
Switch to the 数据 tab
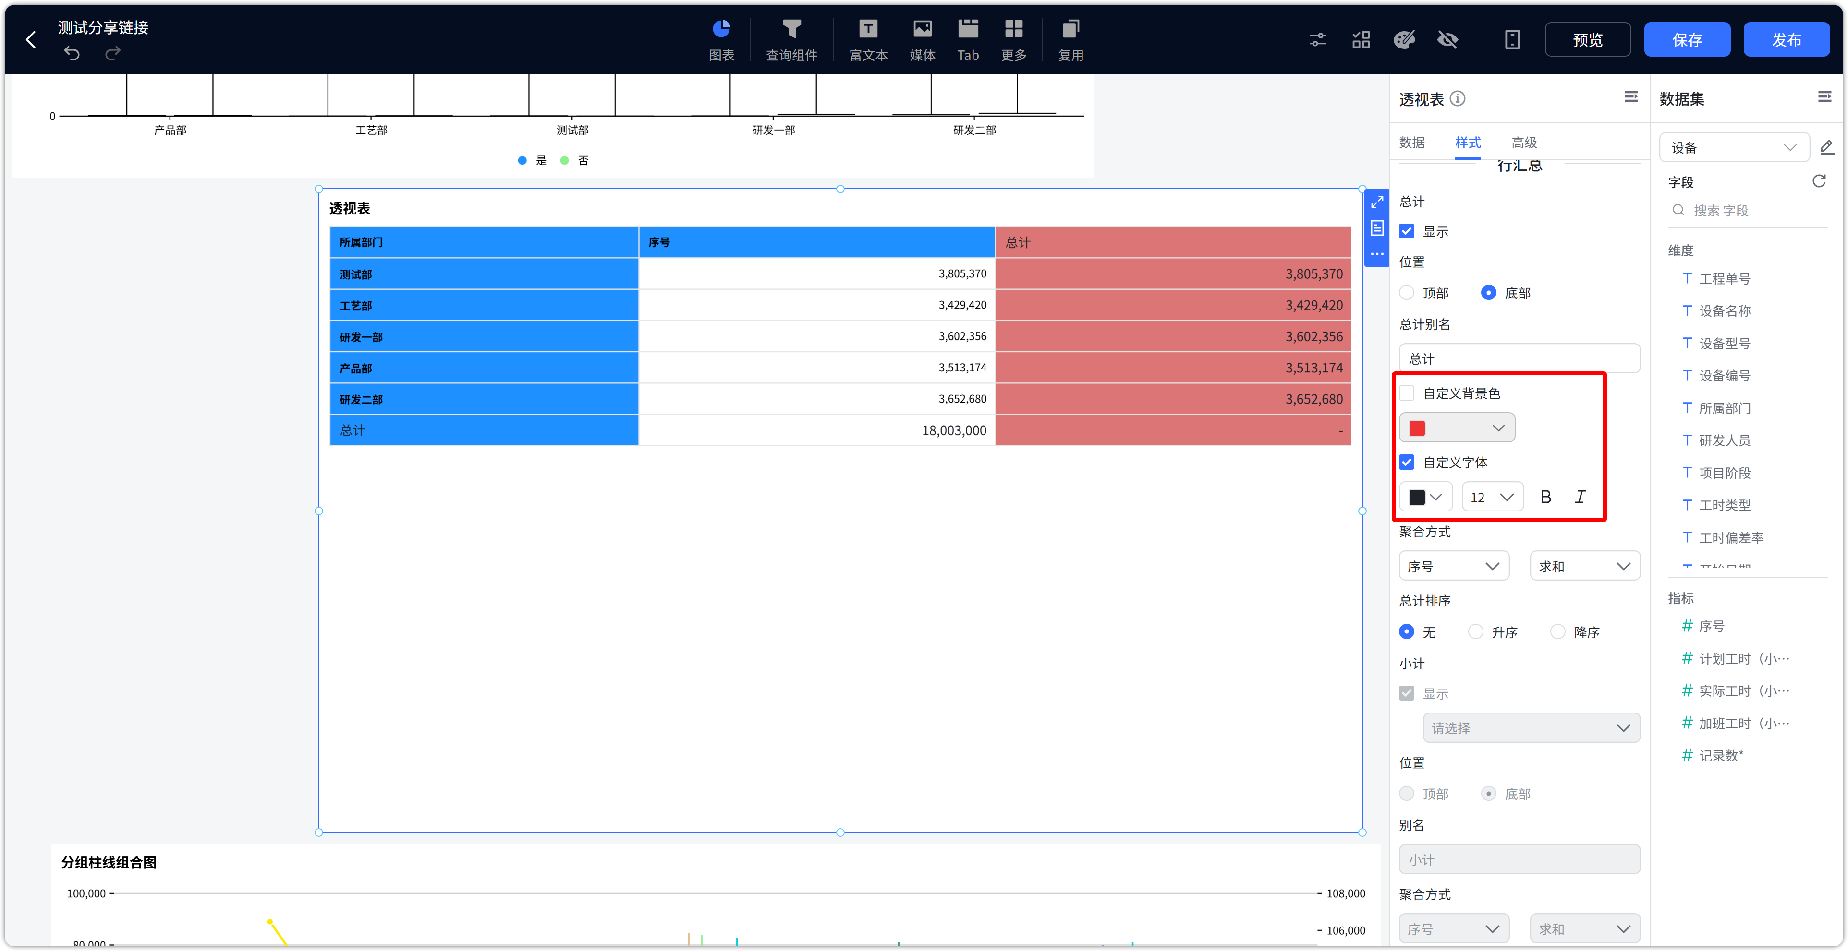coord(1412,143)
